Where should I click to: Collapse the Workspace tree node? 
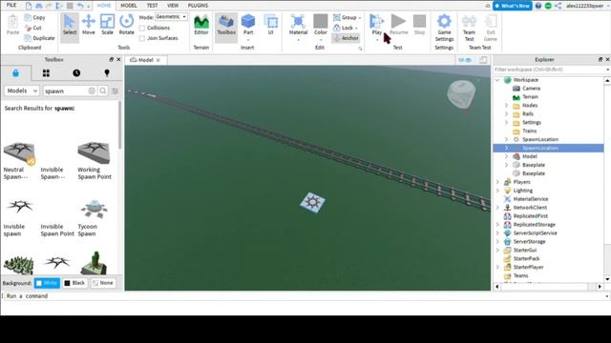(x=497, y=80)
